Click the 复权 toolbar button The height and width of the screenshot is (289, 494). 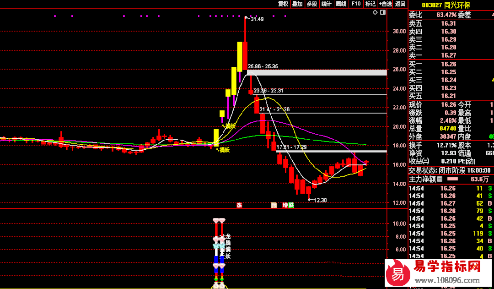tap(283, 4)
